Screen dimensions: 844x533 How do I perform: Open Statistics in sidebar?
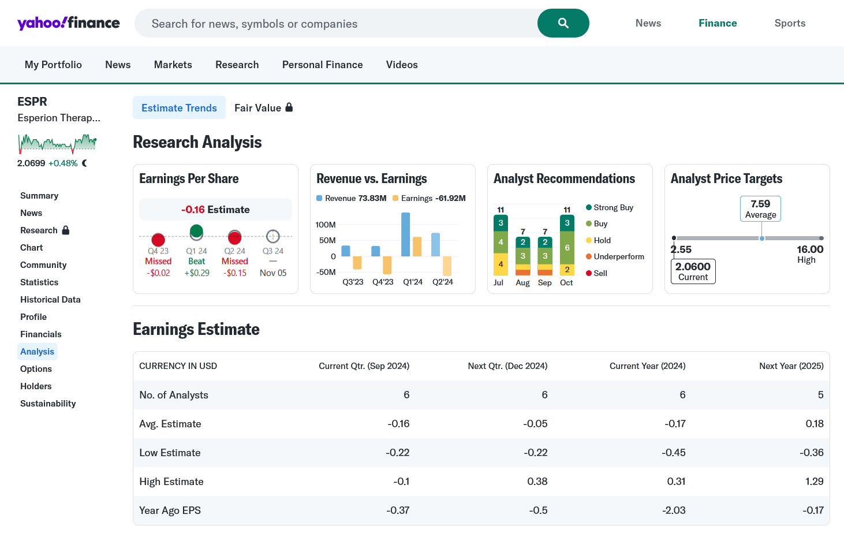click(x=39, y=282)
